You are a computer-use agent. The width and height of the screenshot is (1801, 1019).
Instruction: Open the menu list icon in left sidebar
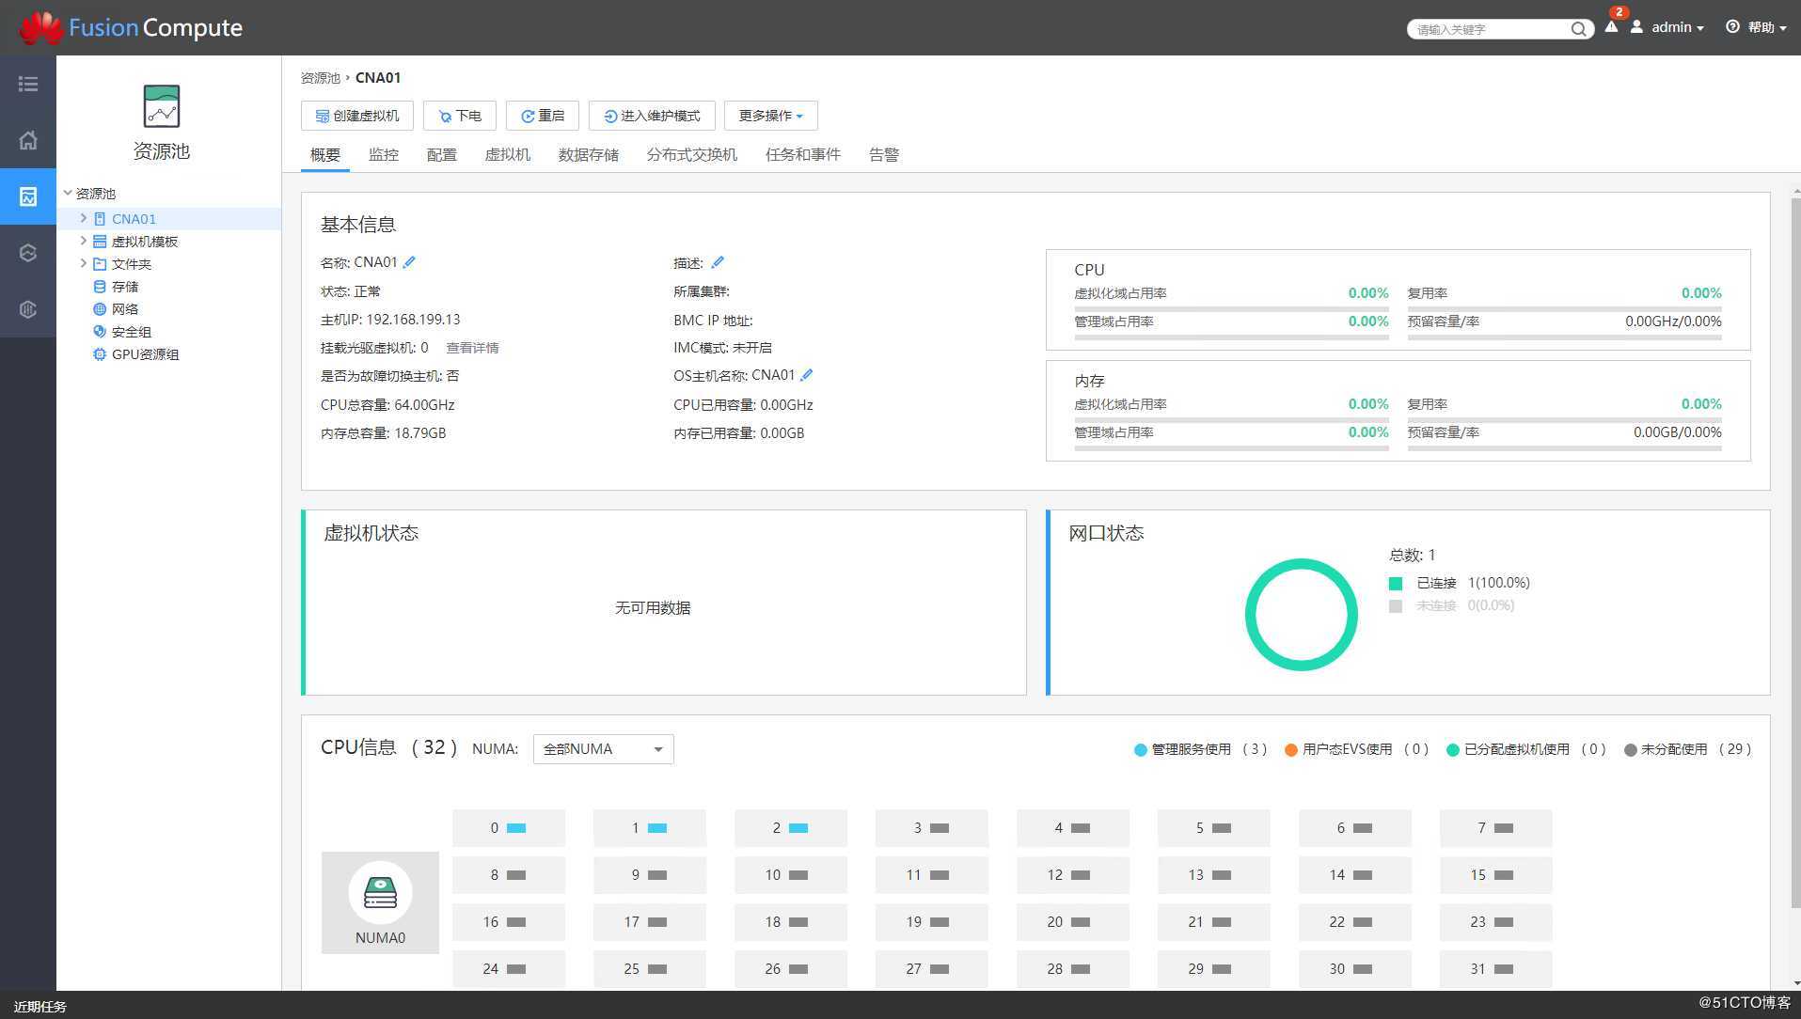click(28, 84)
